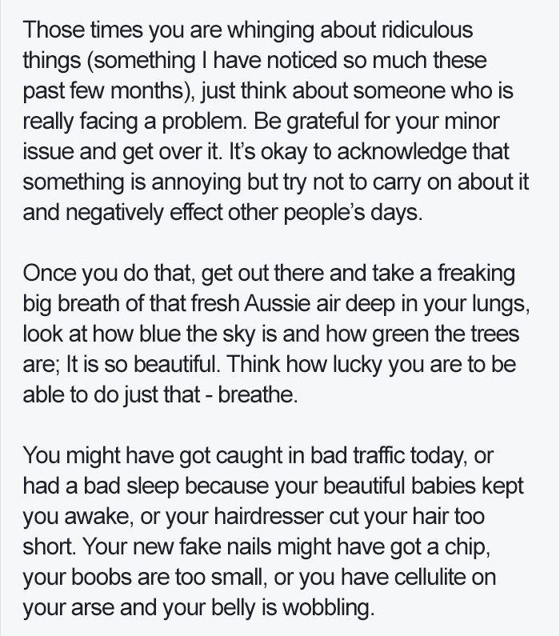Click the word "Aussie"

pyautogui.click(x=278, y=304)
